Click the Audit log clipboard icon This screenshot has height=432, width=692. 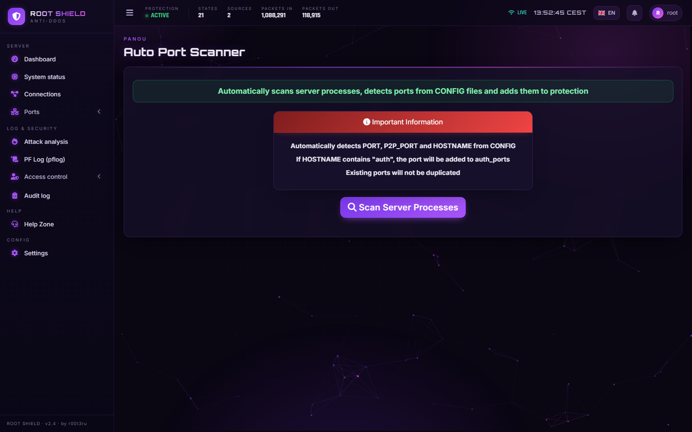(15, 196)
